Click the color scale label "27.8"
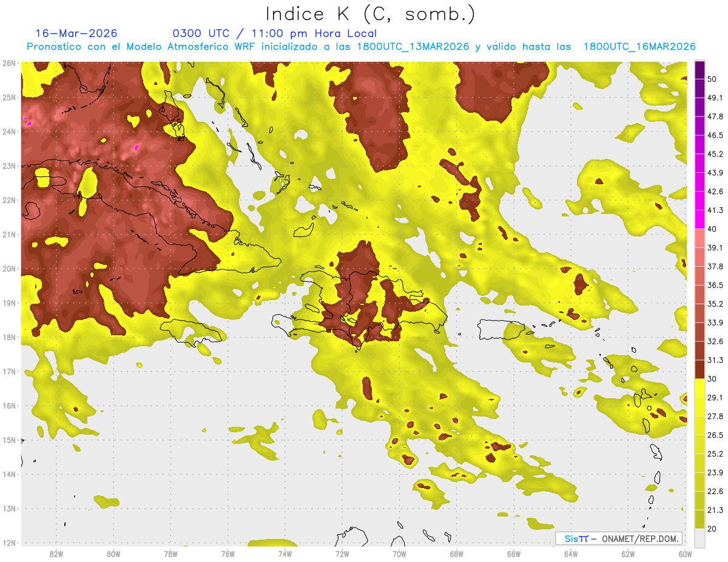Screen dimensions: 728x562 point(715,416)
